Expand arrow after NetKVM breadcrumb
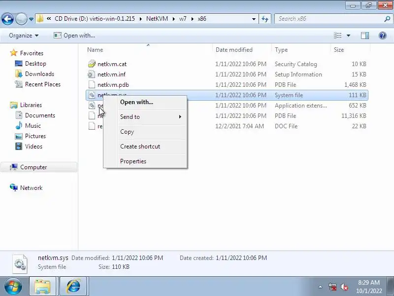This screenshot has height=296, width=394. (174, 19)
